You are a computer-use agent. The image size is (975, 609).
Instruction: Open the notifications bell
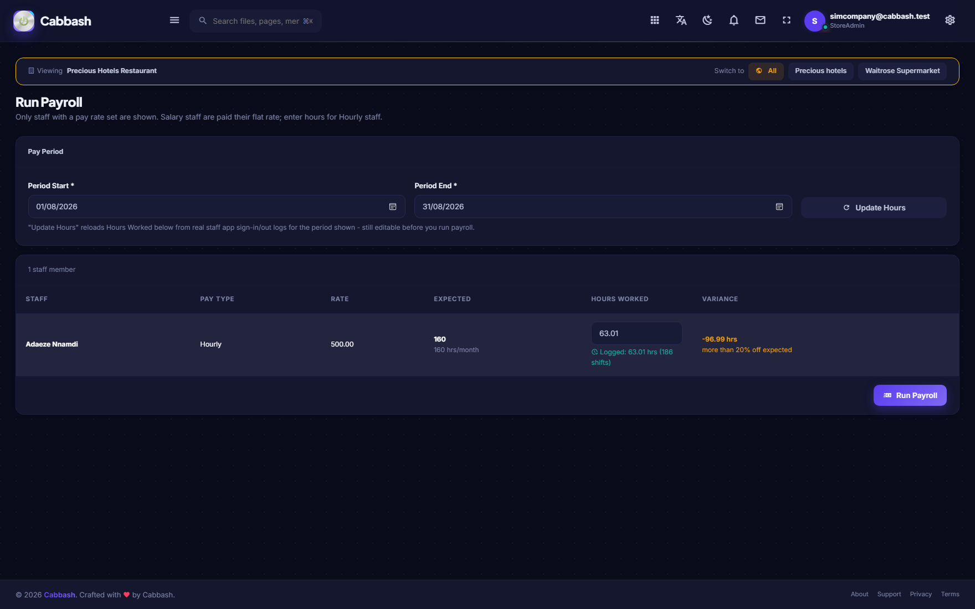coord(734,20)
